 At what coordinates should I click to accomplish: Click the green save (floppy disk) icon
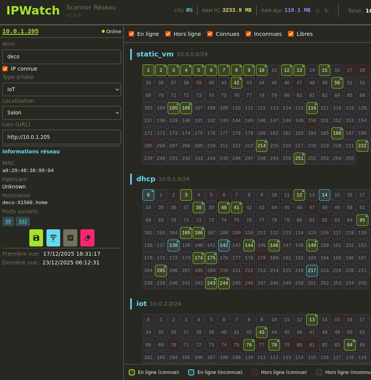(x=36, y=238)
